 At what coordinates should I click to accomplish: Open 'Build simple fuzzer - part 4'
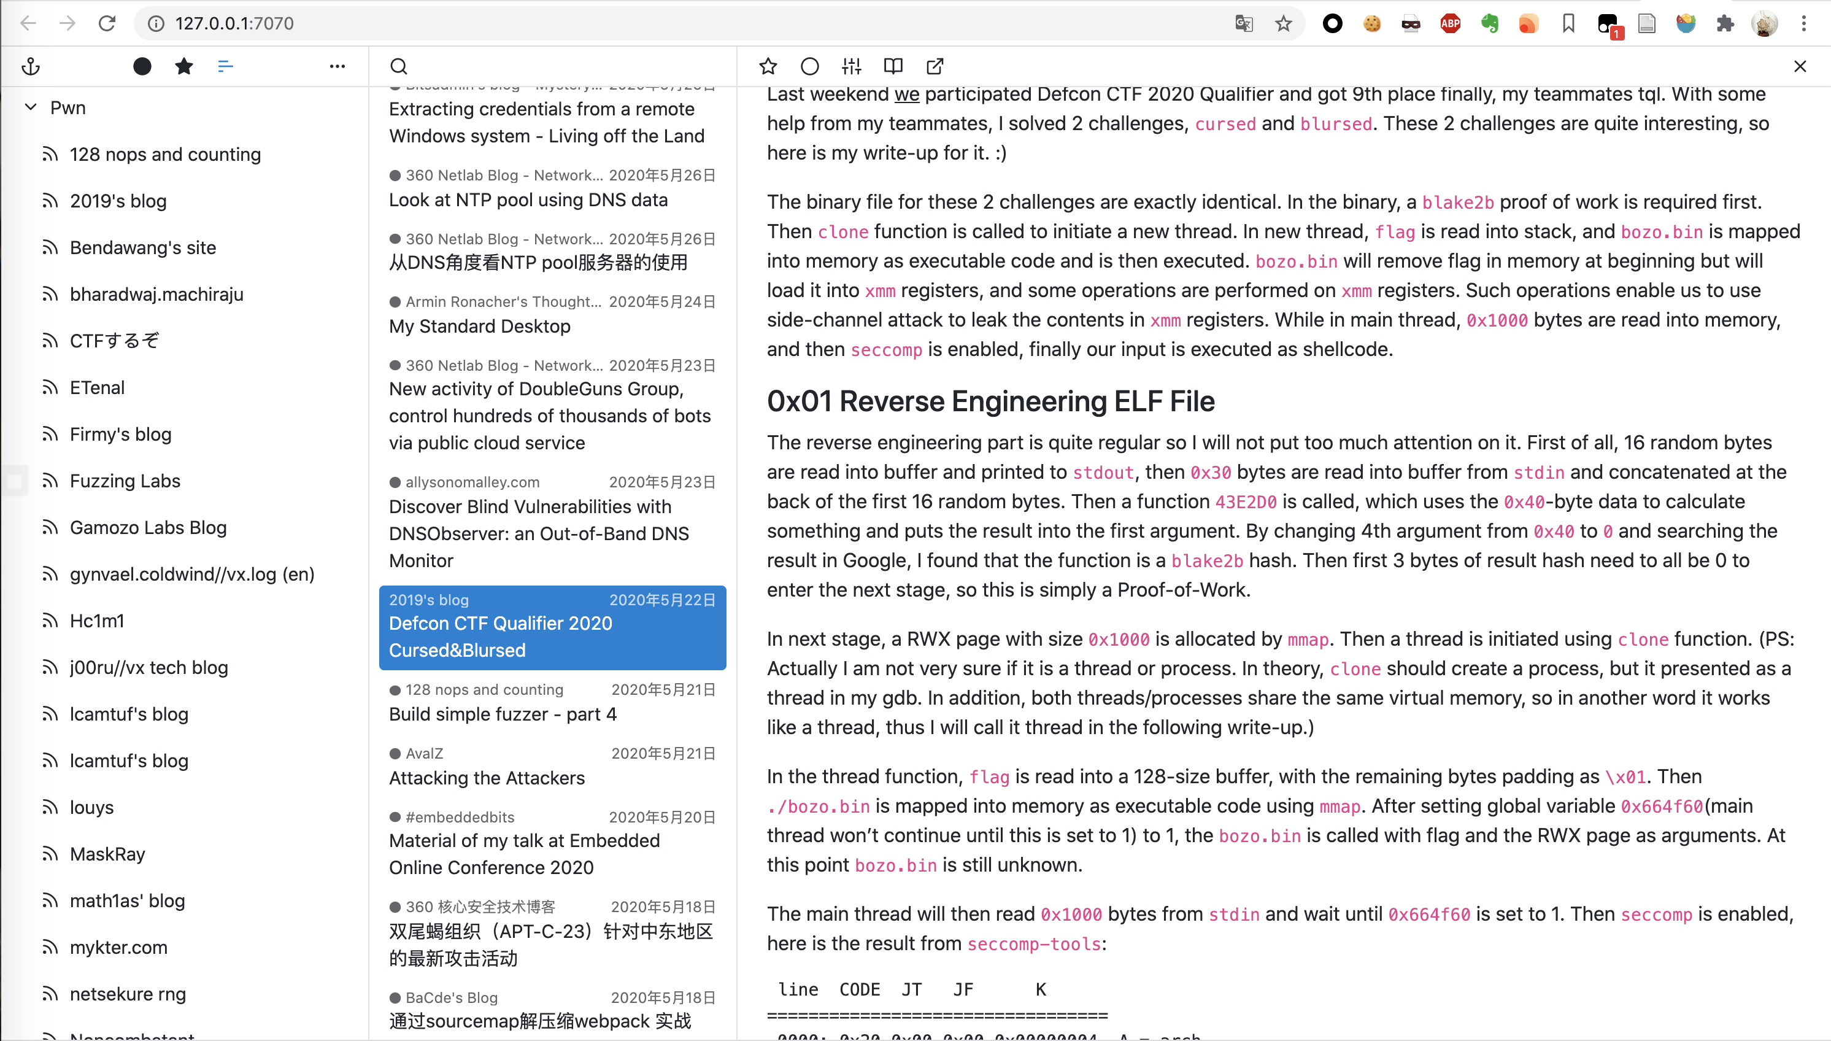(503, 714)
